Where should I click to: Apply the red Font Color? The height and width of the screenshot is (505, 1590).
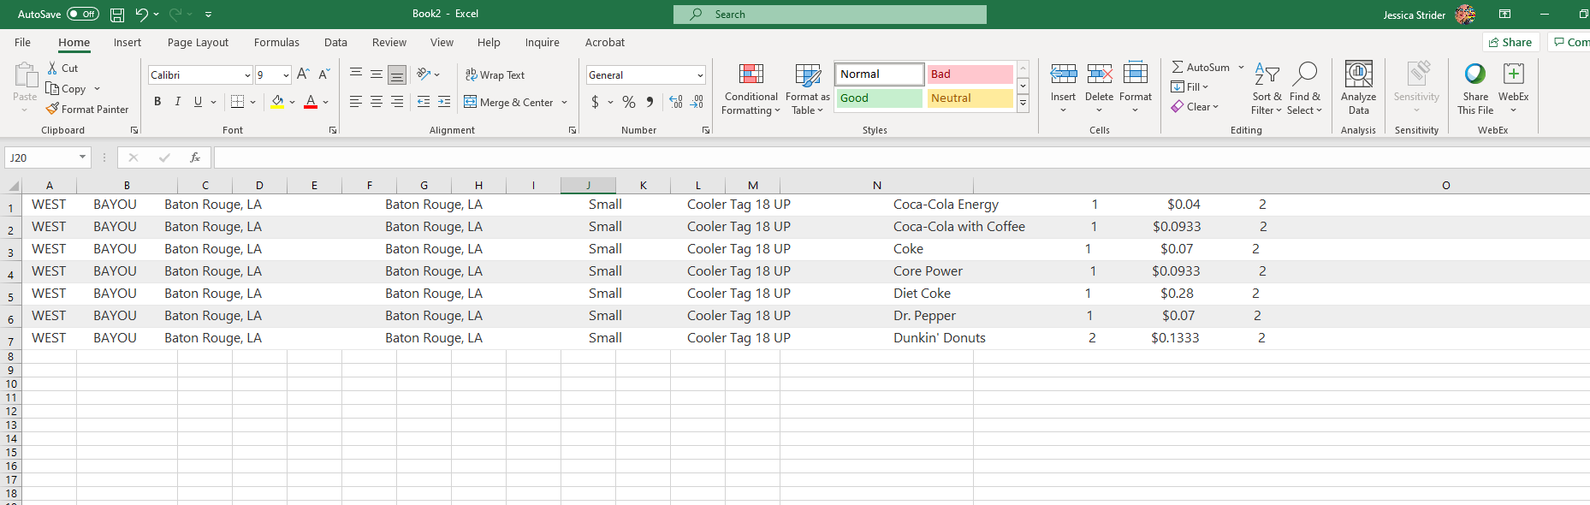pyautogui.click(x=311, y=102)
